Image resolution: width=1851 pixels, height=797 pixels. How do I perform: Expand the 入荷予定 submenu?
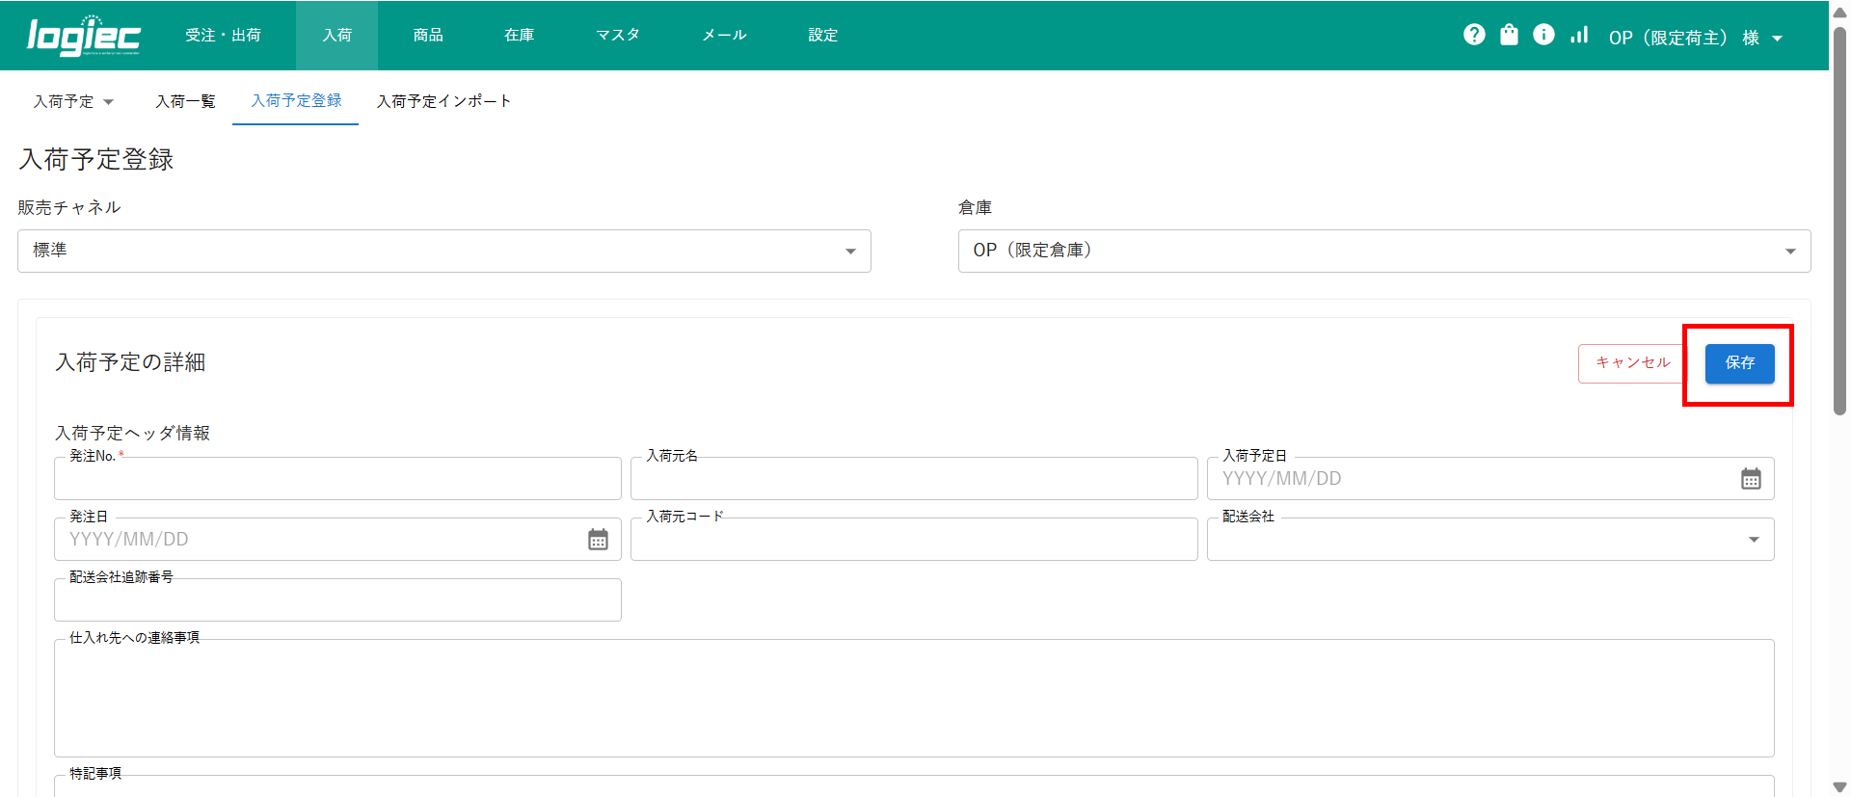pos(73,101)
